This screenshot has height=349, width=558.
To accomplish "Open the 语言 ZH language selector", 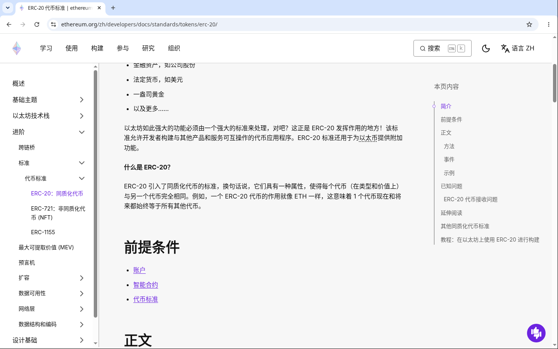I will 518,48.
